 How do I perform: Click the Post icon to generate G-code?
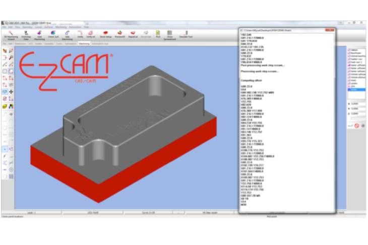(158, 34)
